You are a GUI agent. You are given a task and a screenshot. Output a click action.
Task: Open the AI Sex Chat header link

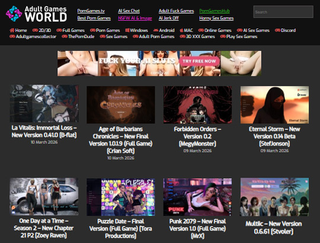(x=129, y=11)
